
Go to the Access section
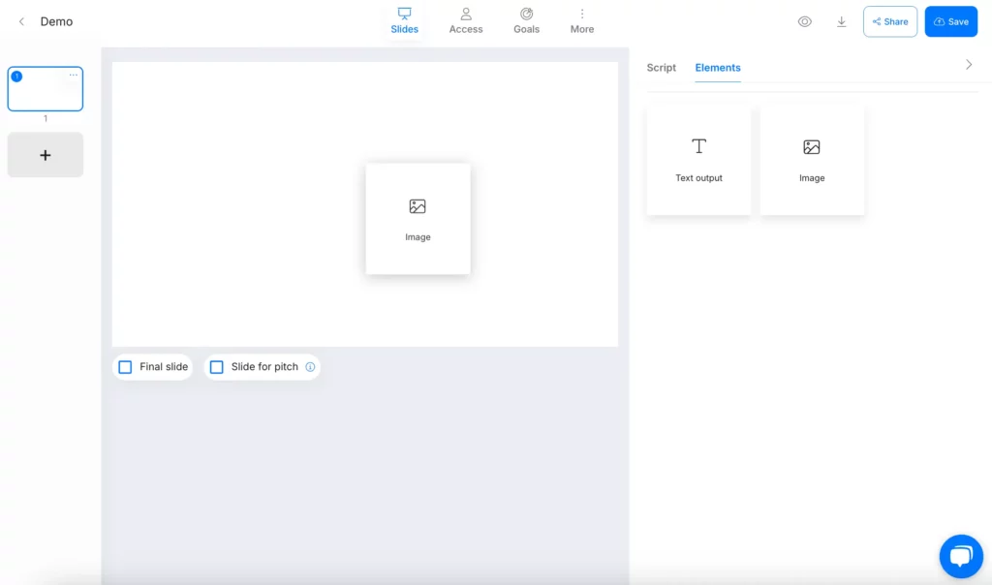pos(465,20)
